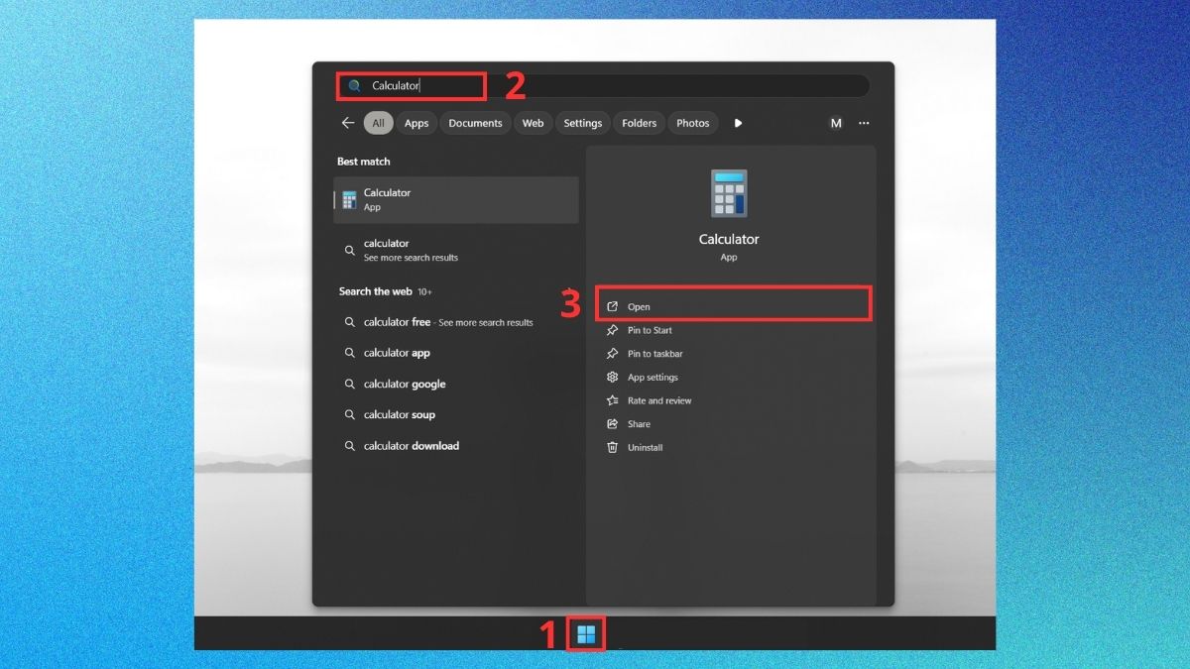Click the 'calculator download' web suggestion
This screenshot has height=669, width=1190.
[456, 446]
